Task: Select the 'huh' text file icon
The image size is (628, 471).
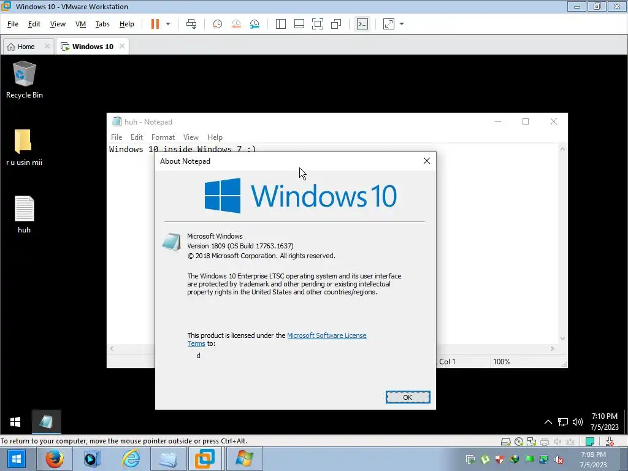Action: pyautogui.click(x=24, y=215)
